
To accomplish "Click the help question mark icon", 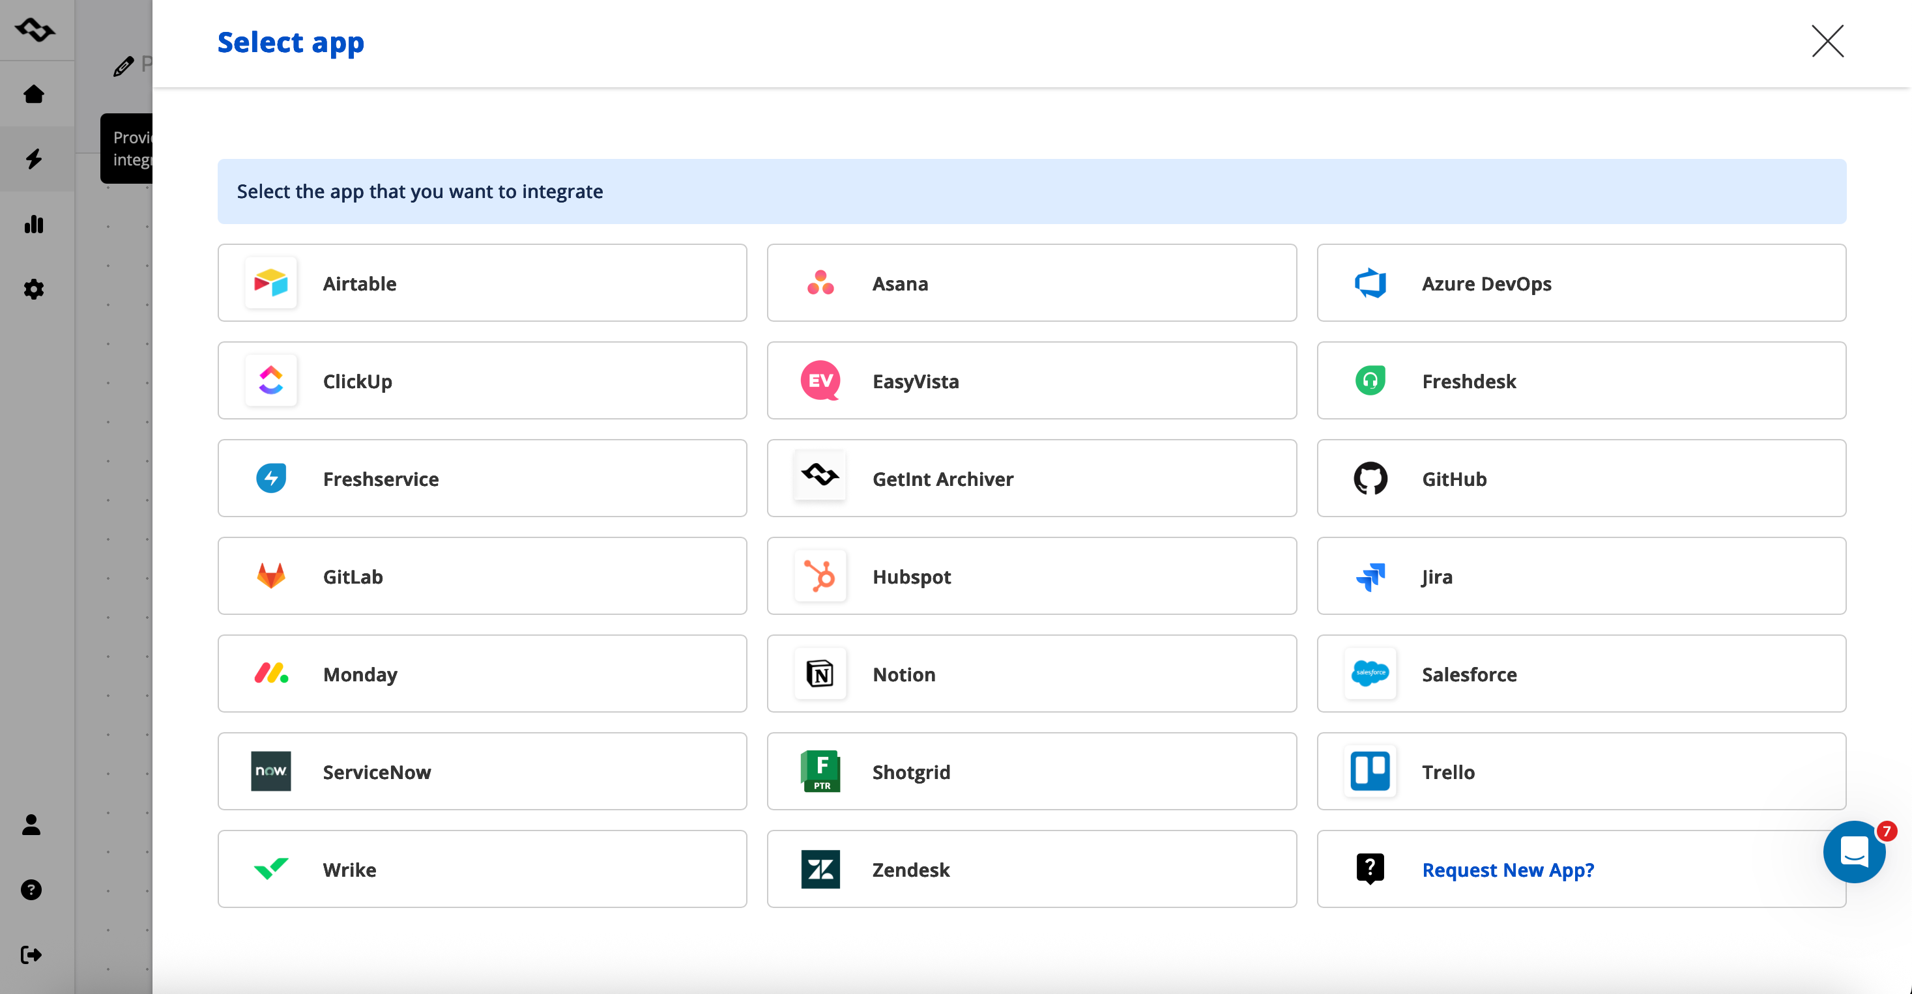I will pyautogui.click(x=31, y=889).
